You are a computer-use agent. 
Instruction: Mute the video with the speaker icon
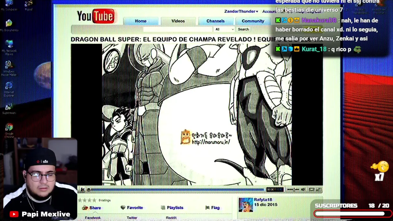pyautogui.click(x=303, y=190)
